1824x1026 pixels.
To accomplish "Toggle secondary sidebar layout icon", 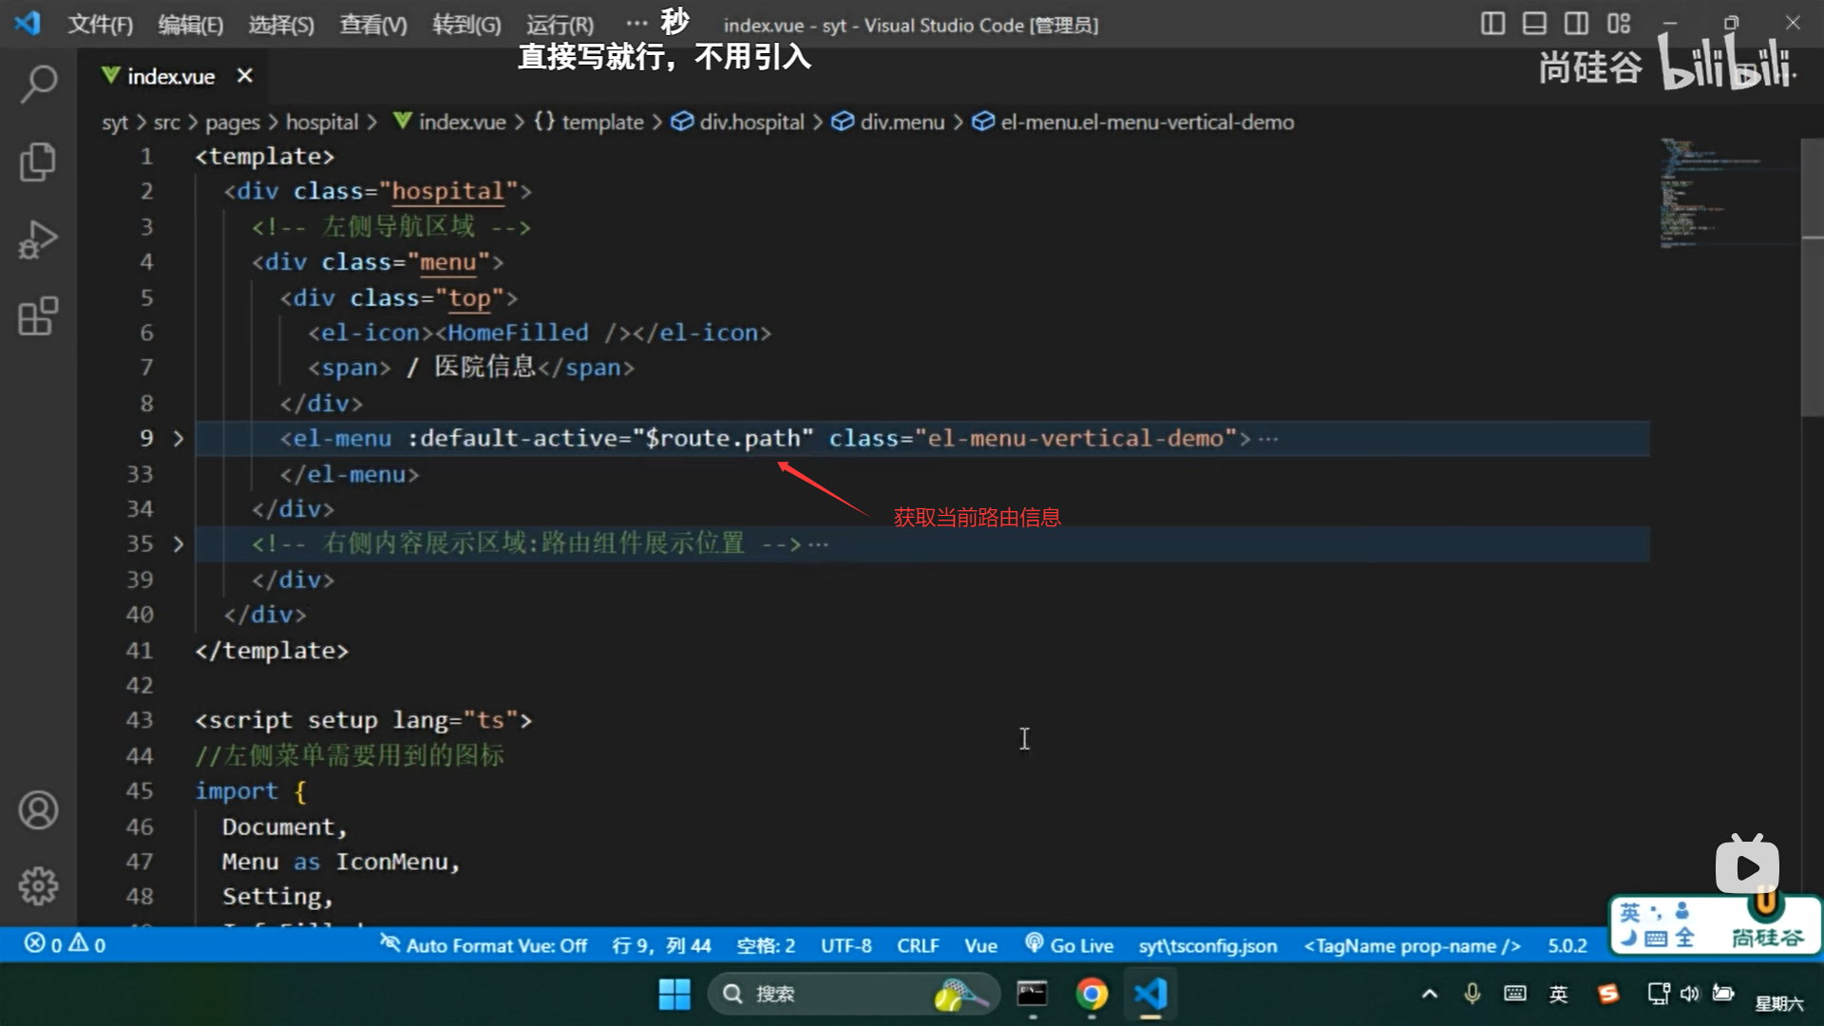I will coord(1576,24).
